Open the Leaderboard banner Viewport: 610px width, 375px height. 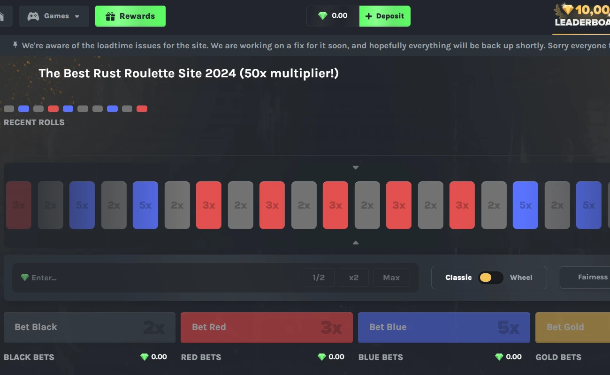581,17
